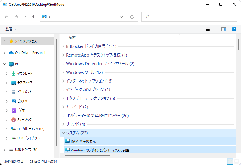Open the ダウンロード folder in sidebar
The image size is (241, 165).
coord(25,74)
